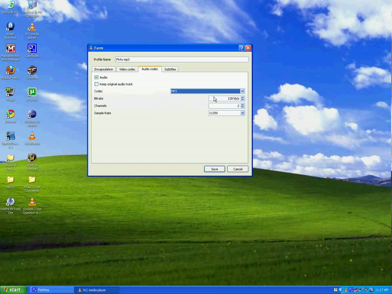Viewport: 392px width, 294px height.
Task: Select the vodaltrance VLC file icon
Action: click(x=32, y=138)
